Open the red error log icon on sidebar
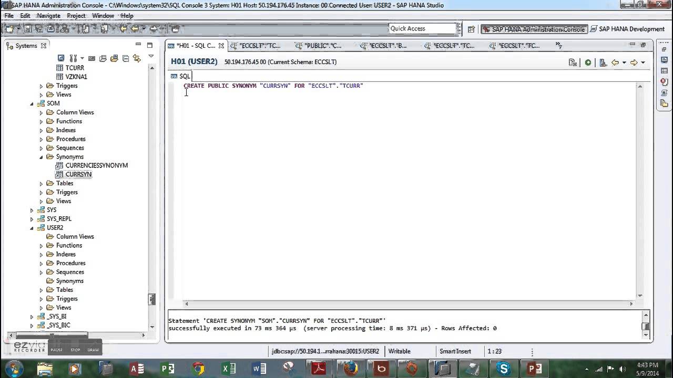Image resolution: width=673 pixels, height=378 pixels. point(664,82)
